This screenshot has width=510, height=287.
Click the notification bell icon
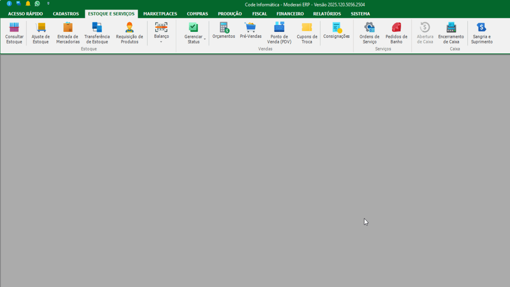(28, 4)
